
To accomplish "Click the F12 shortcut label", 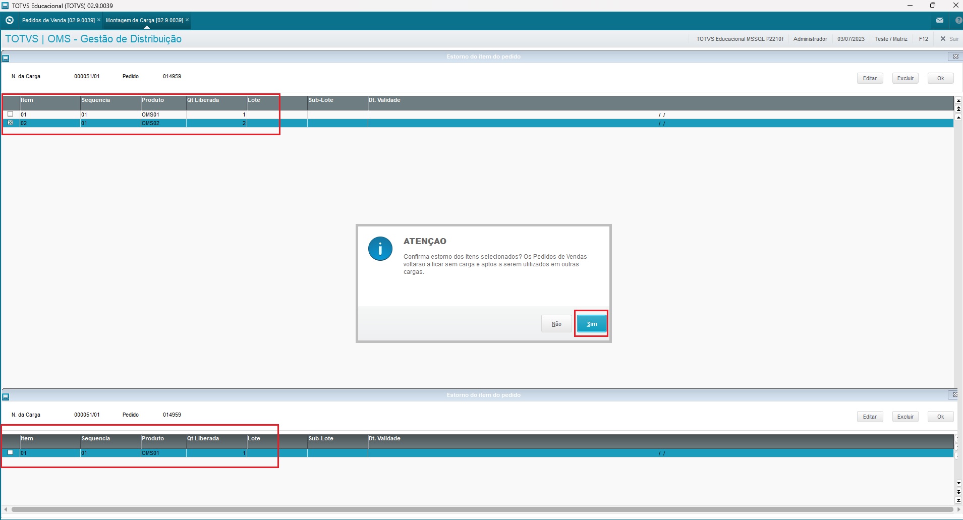I will pyautogui.click(x=924, y=39).
